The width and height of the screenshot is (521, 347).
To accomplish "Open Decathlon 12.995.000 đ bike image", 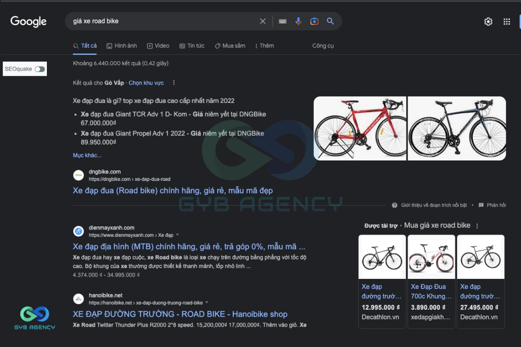I will (382, 258).
